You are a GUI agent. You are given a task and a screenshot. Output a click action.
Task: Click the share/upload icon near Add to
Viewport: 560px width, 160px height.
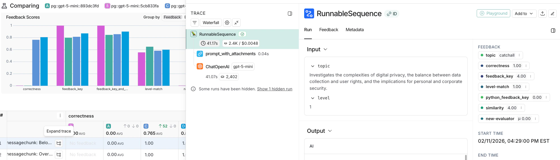[x=542, y=14]
